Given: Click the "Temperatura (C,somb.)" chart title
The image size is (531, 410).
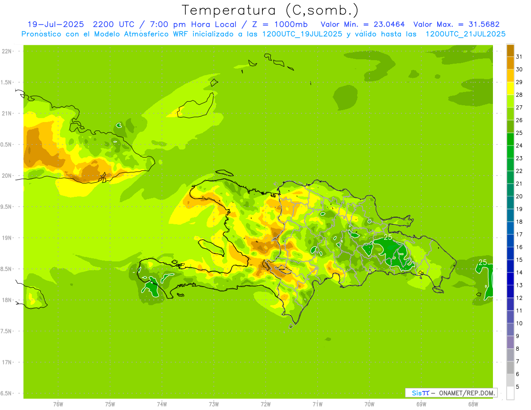Looking at the screenshot, I should click(270, 11).
